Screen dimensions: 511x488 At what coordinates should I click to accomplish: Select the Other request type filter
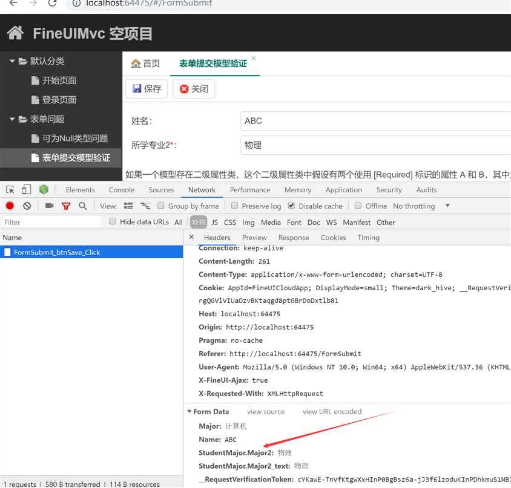pyautogui.click(x=386, y=223)
